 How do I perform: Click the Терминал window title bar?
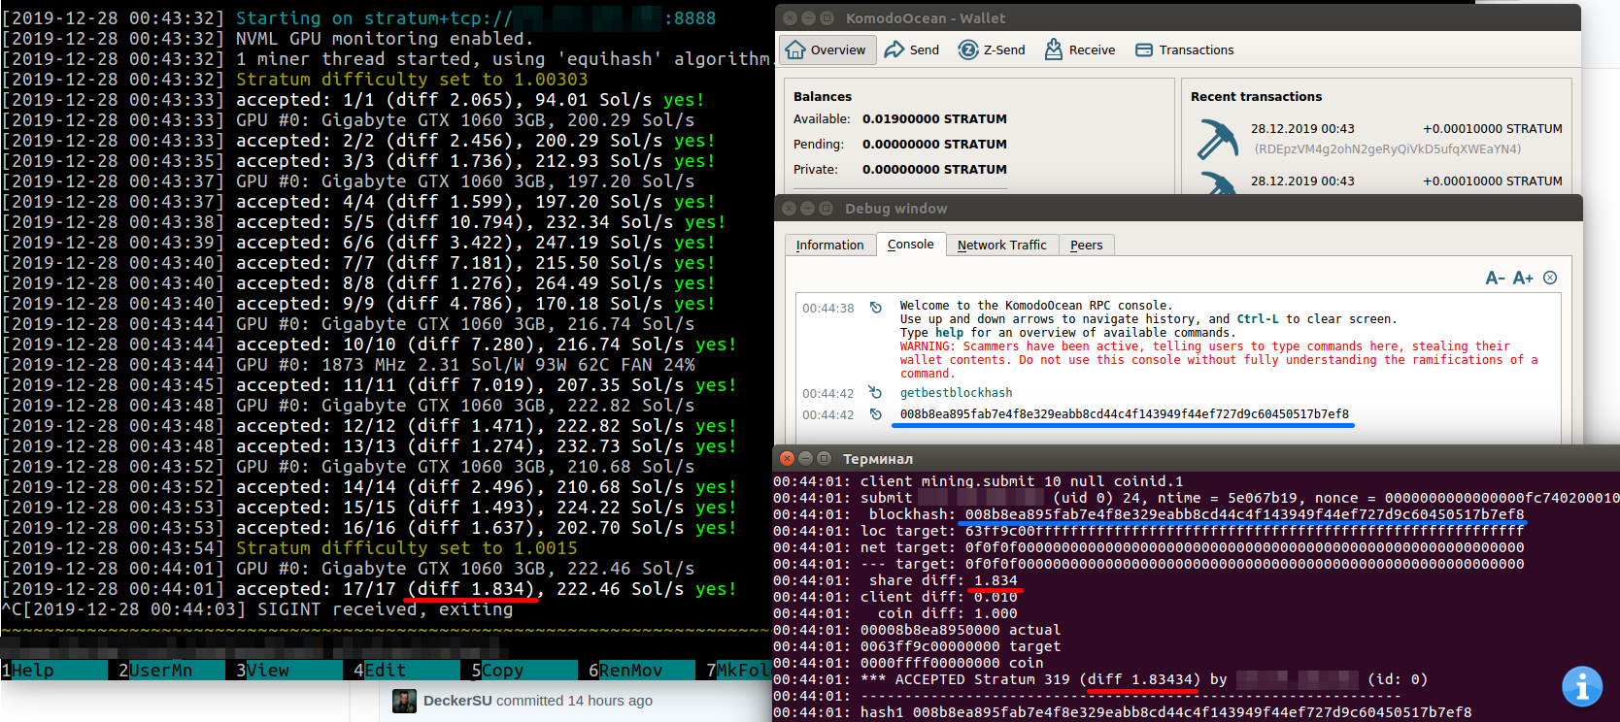click(1196, 458)
